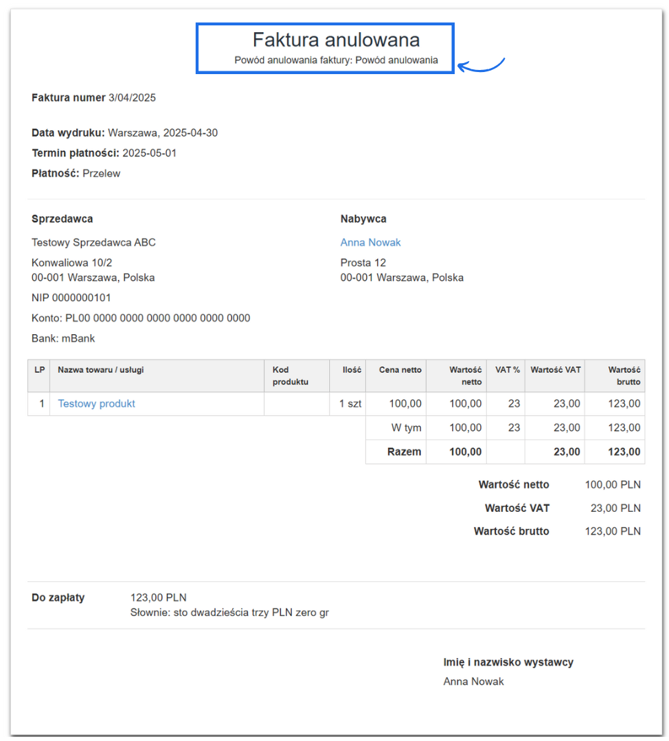Select seller address 'Konwaliowa 10/2'

[72, 263]
